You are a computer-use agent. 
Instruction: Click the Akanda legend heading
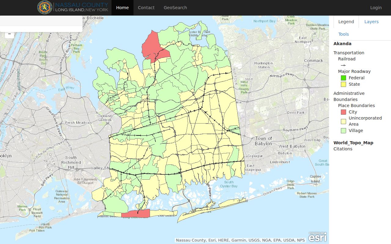342,44
